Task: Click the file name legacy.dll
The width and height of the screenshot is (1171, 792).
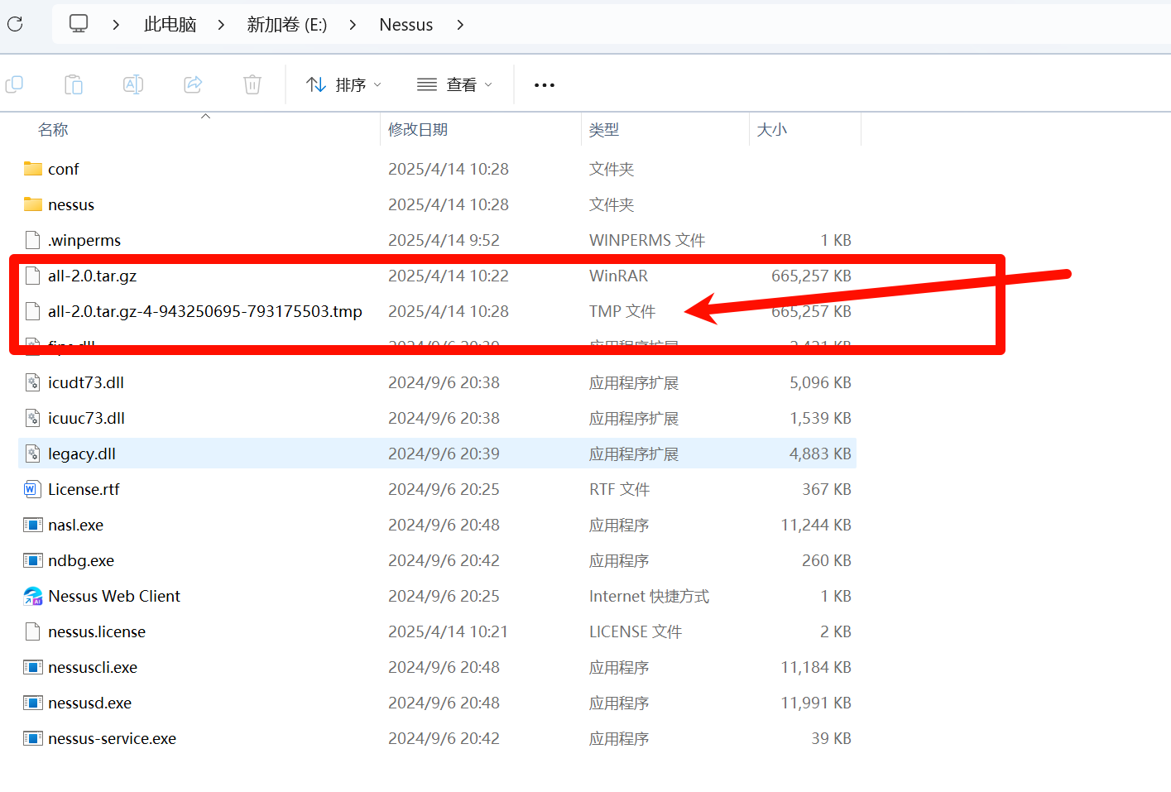Action: click(82, 454)
